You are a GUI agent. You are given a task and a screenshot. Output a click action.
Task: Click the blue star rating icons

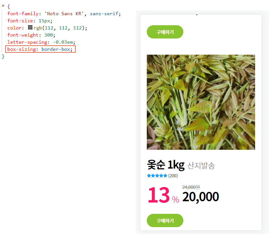[x=157, y=176]
